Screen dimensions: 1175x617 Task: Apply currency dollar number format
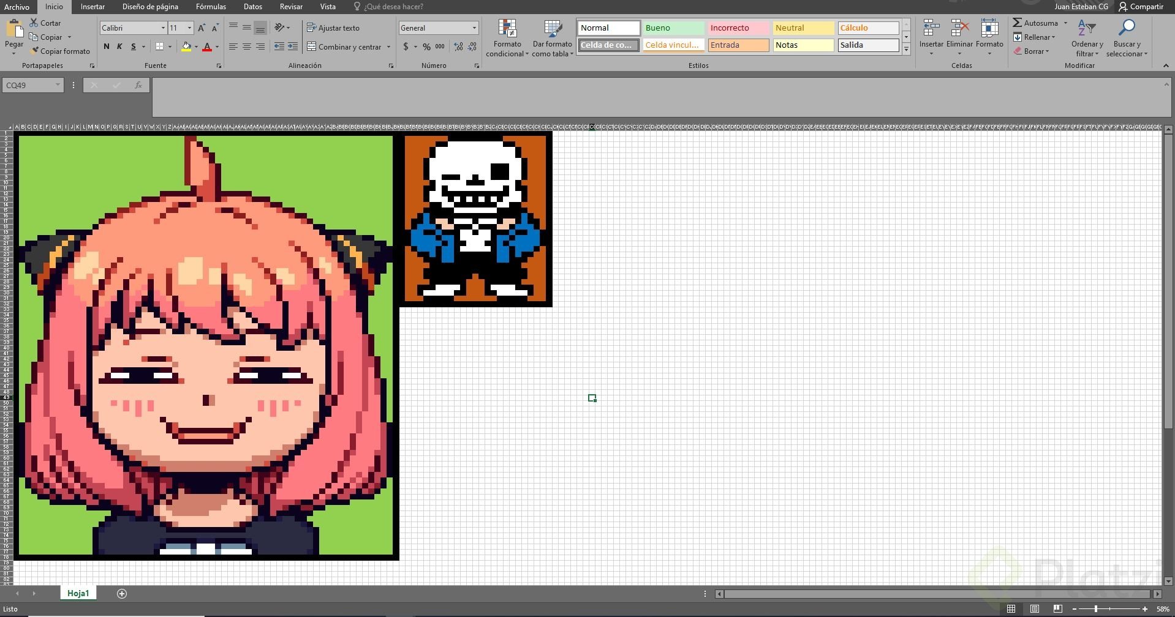pyautogui.click(x=406, y=47)
